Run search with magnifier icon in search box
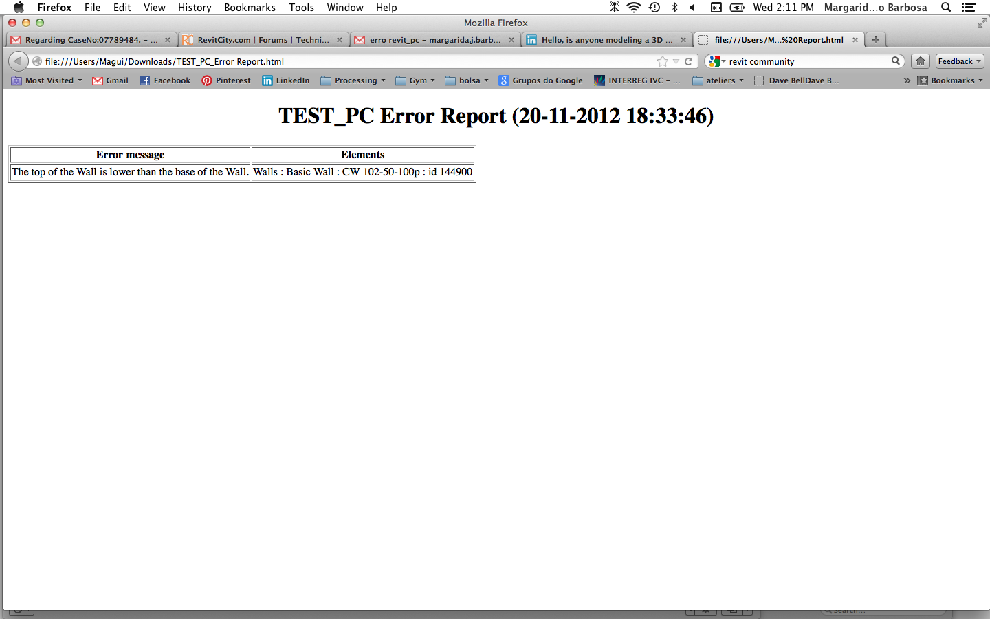 [x=896, y=61]
